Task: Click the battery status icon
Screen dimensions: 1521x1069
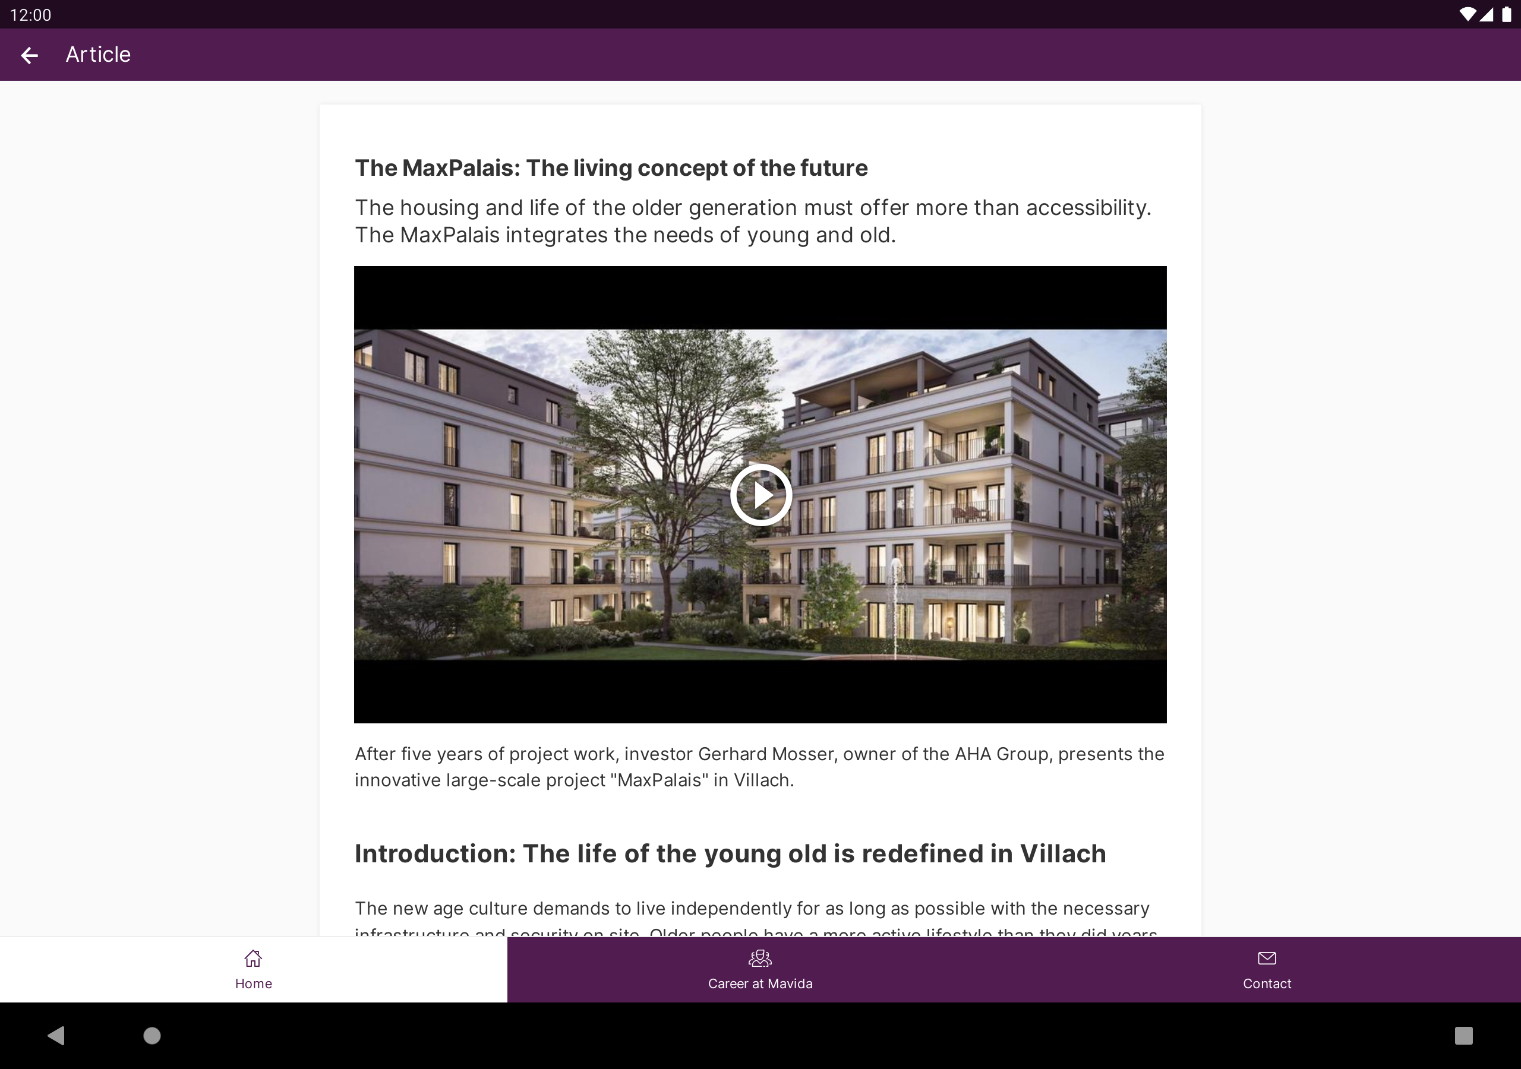Action: pos(1506,15)
